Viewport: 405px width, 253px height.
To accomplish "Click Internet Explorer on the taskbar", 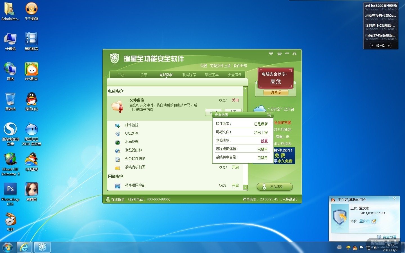I will click(x=24, y=247).
